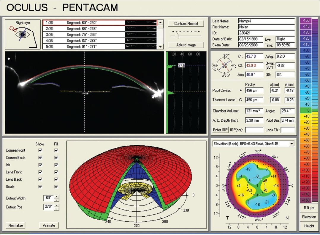Screen dimensions: 320x235
Task: Toggle Show checkbox for Scale
Action: 40,186
